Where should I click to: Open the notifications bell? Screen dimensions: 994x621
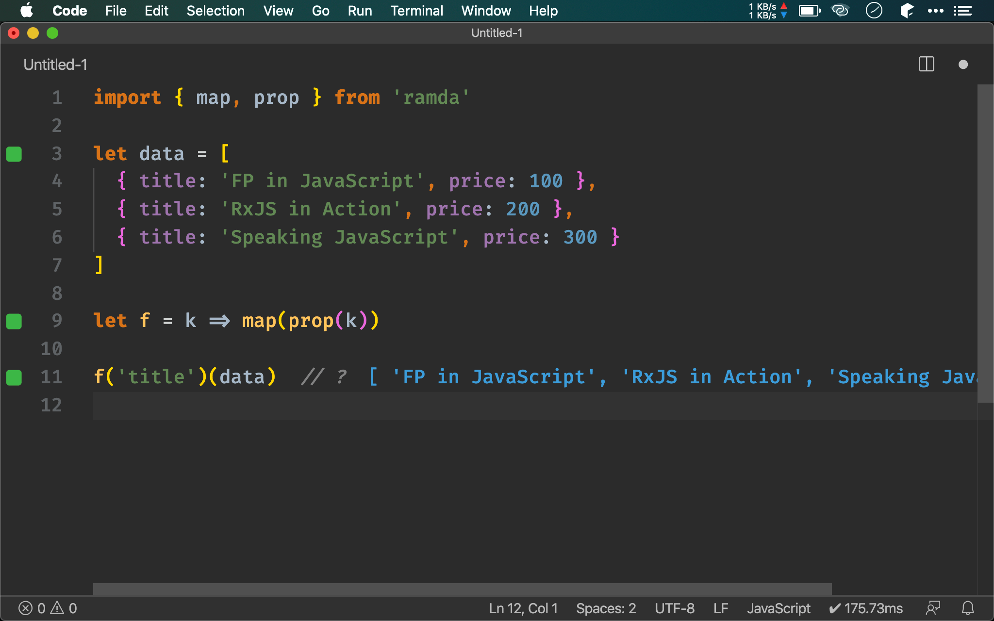point(968,608)
